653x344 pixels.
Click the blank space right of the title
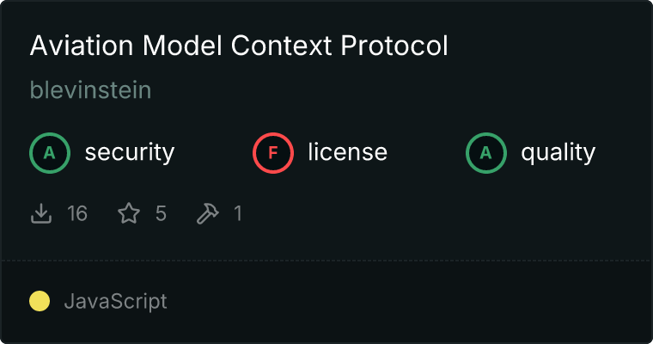[x=550, y=46]
